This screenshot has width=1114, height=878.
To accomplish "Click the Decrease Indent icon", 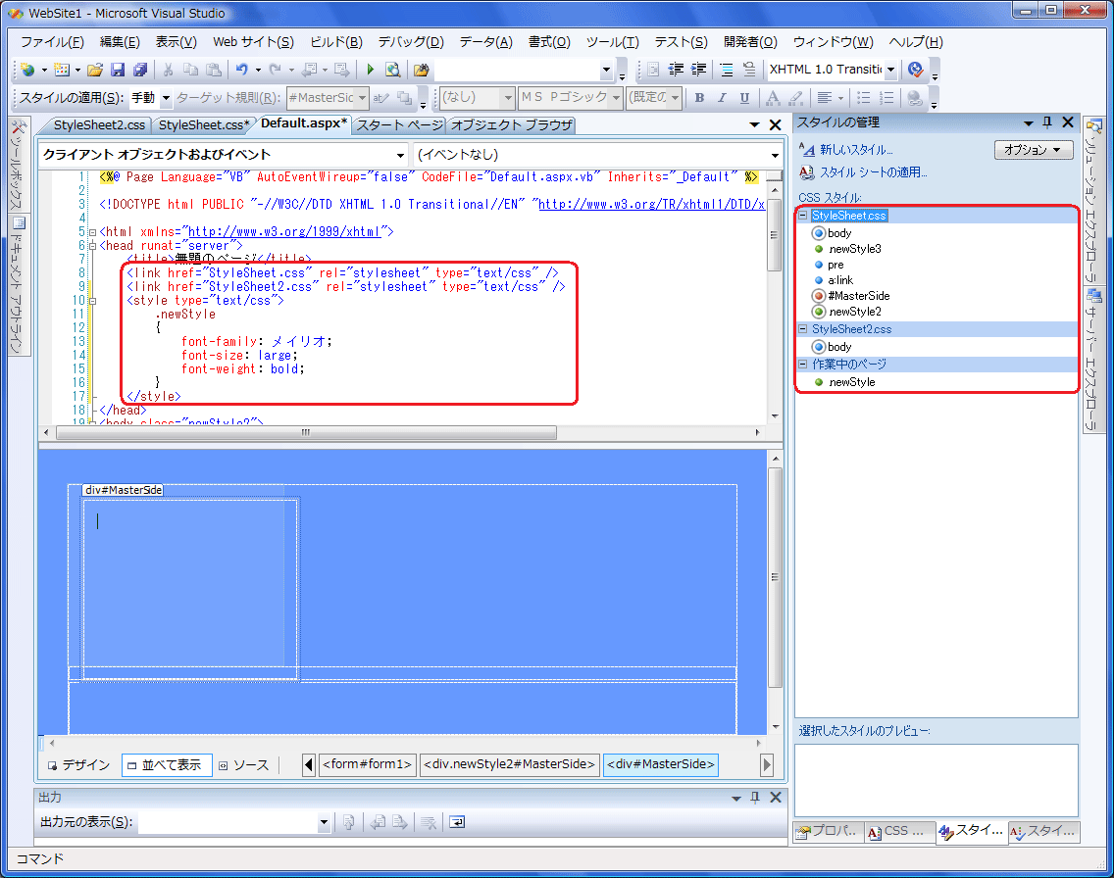I will pos(677,69).
